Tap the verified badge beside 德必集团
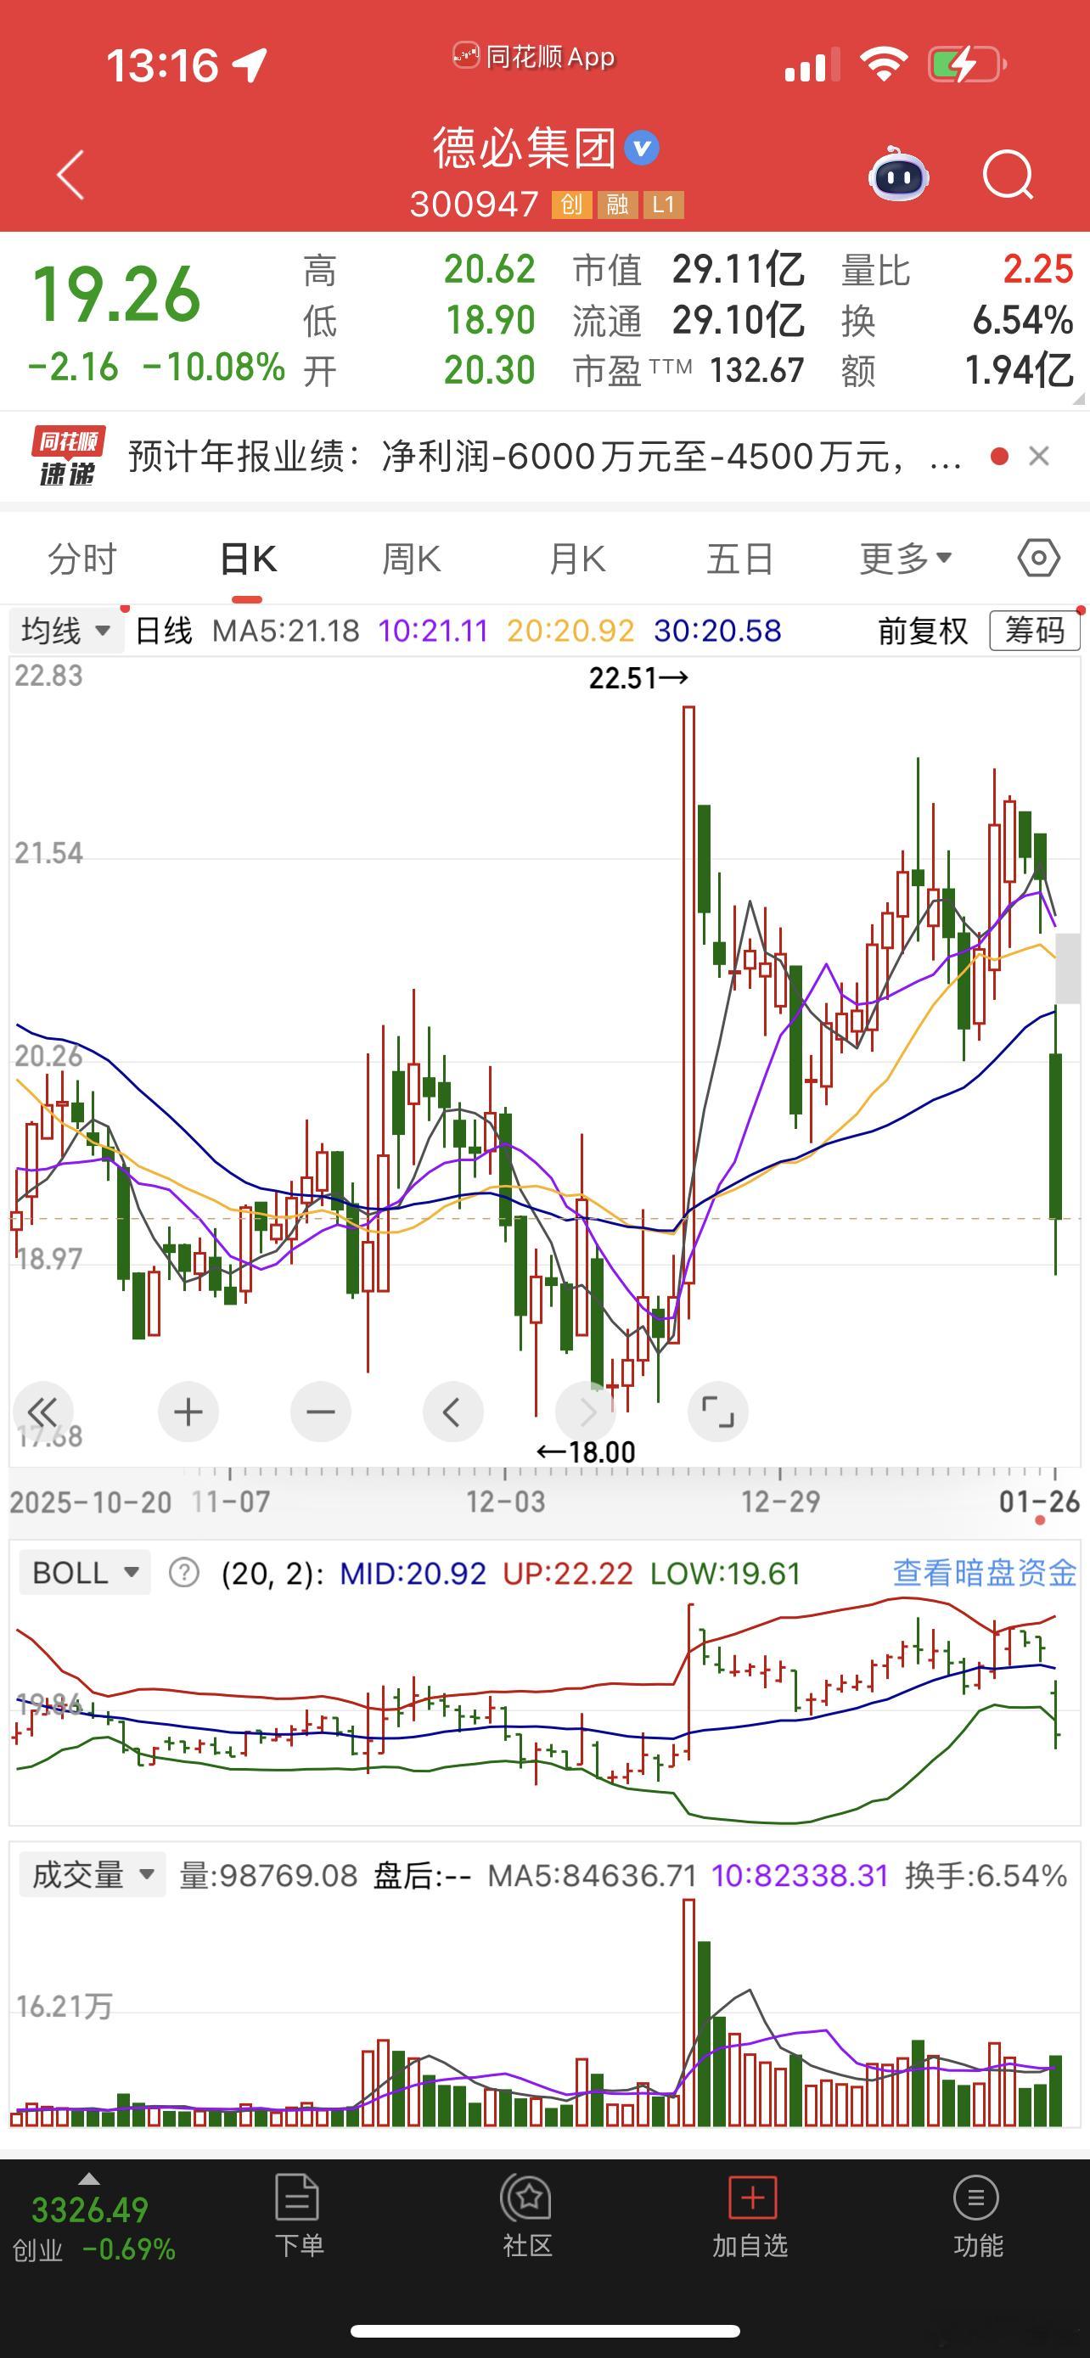 (x=642, y=149)
